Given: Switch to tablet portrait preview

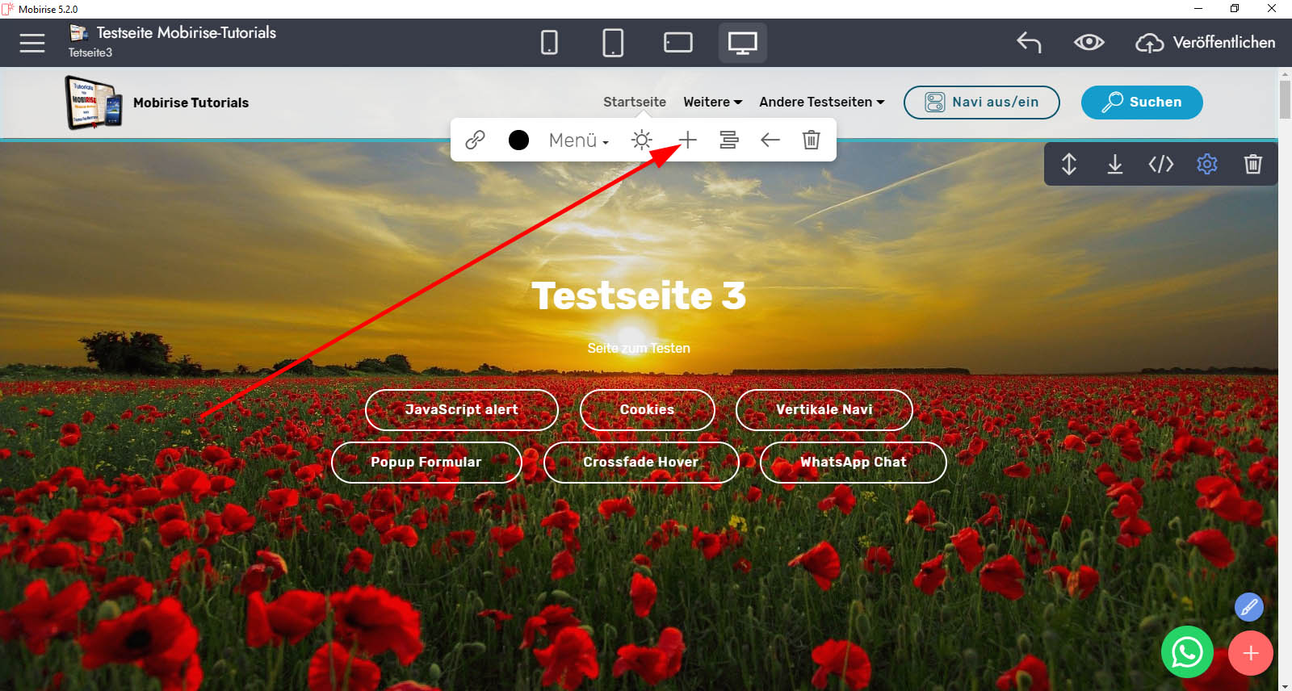Looking at the screenshot, I should [x=613, y=42].
